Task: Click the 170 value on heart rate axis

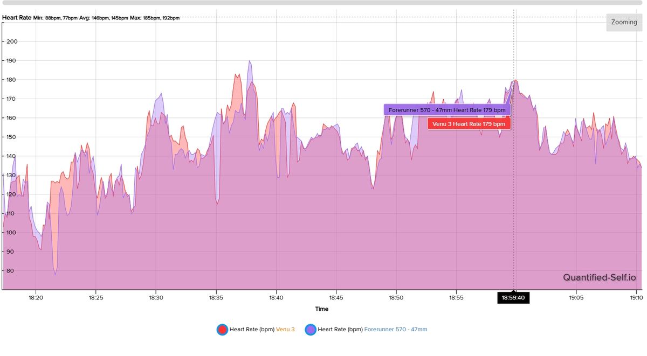Action: pyautogui.click(x=11, y=99)
